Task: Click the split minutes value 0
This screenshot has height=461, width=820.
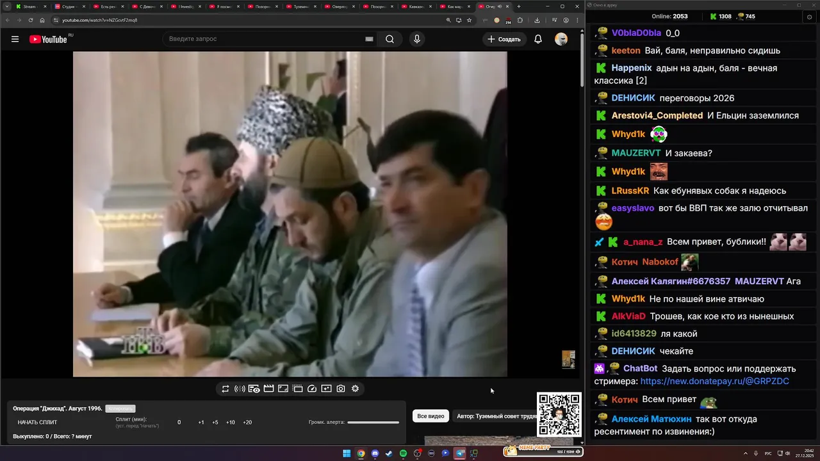Action: [x=179, y=423]
